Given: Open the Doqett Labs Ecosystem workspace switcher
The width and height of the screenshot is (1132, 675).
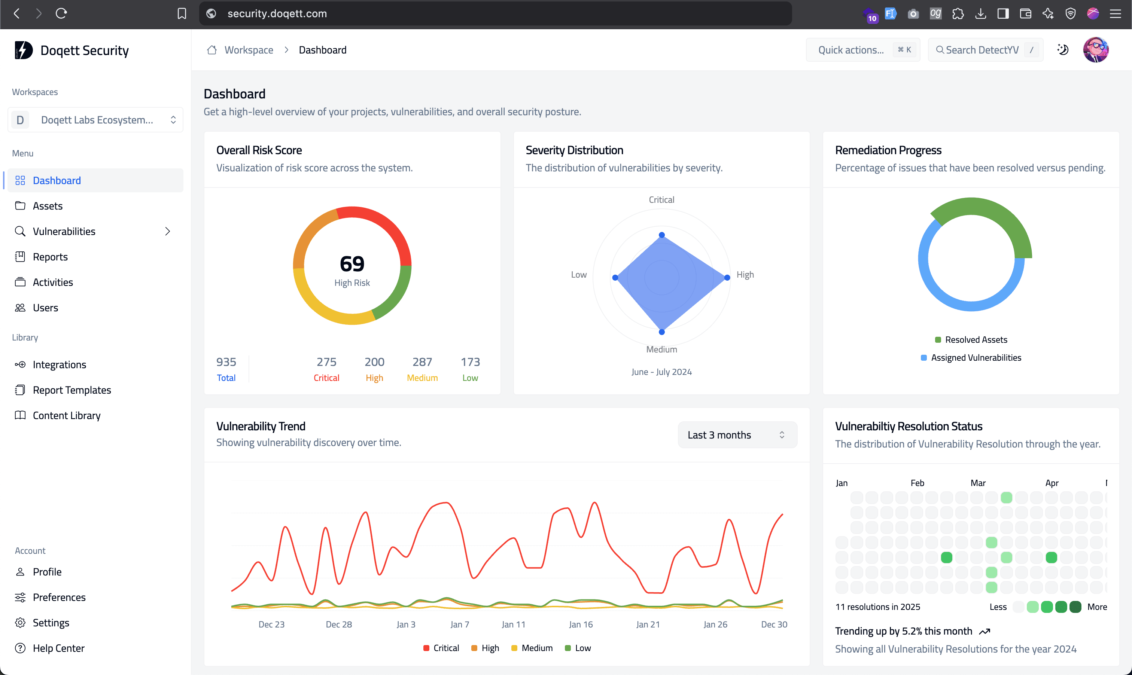Looking at the screenshot, I should click(95, 120).
